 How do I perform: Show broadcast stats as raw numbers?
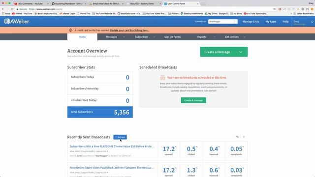click(244, 137)
